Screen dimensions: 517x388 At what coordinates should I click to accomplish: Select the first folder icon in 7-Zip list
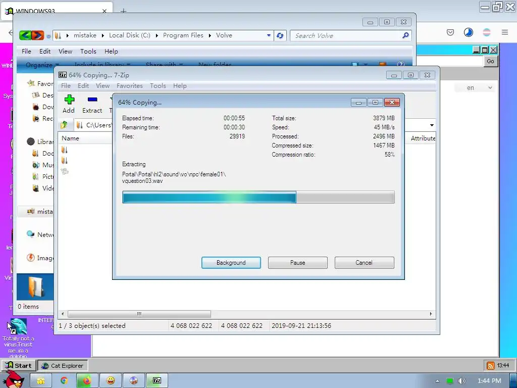tap(65, 150)
